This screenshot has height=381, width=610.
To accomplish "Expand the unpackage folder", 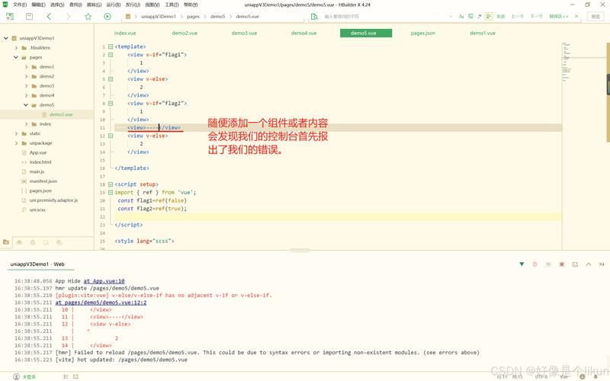I will click(16, 143).
